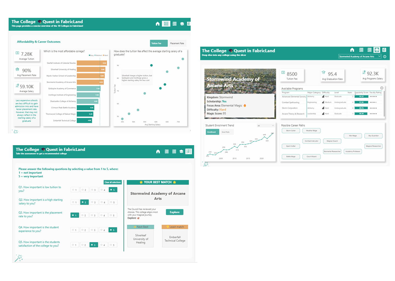Click the info icon on Available Programs table

pos(382,88)
